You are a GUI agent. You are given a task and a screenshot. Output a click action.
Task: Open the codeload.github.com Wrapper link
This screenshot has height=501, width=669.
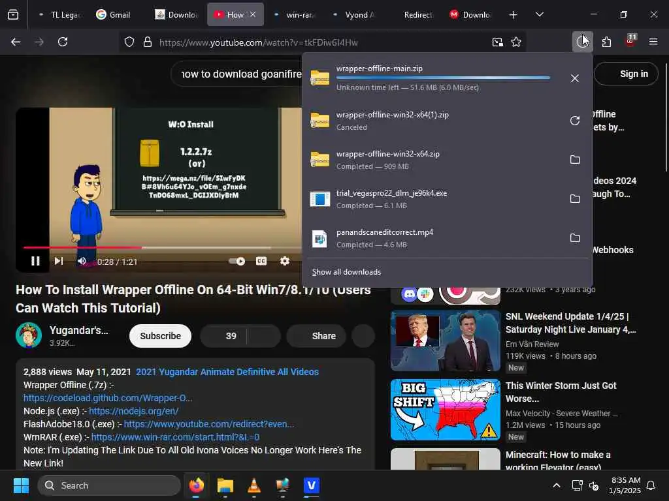pos(108,398)
